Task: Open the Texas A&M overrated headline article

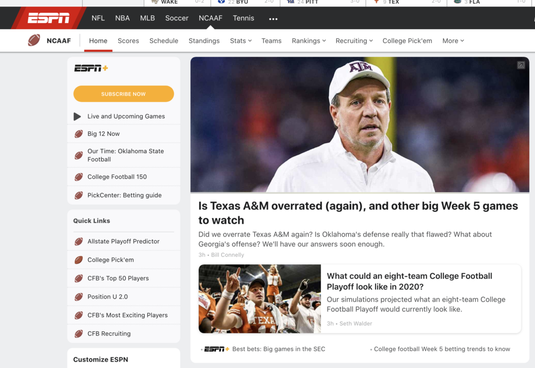Action: point(358,213)
